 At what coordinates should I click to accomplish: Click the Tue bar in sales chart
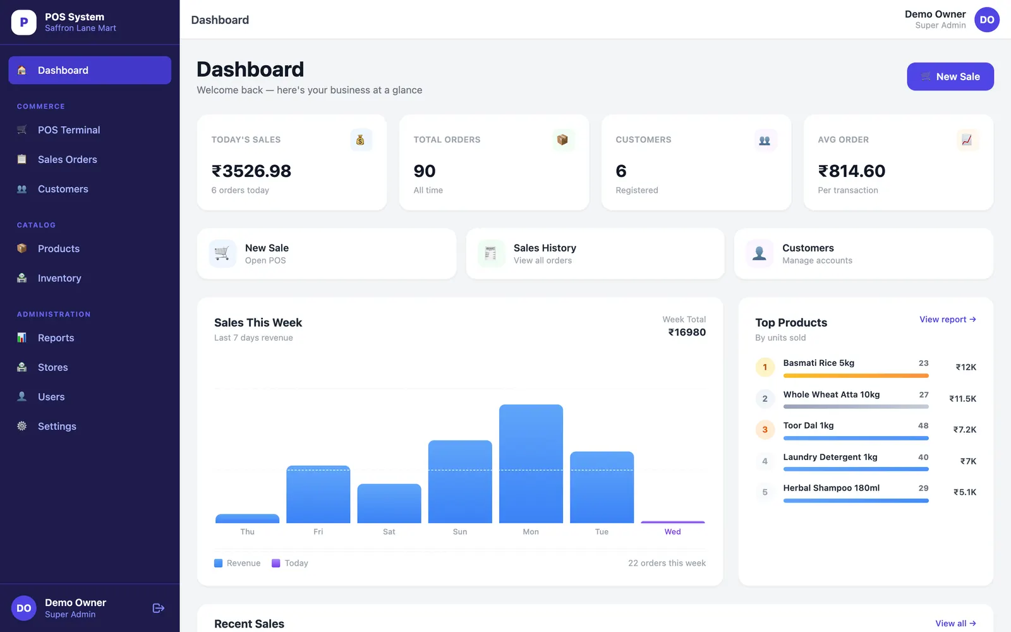click(x=602, y=487)
